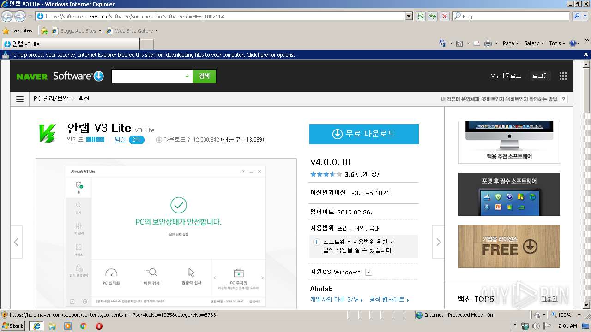591x332 pixels.
Task: Click the Bing search magnifier button
Action: pos(576,16)
